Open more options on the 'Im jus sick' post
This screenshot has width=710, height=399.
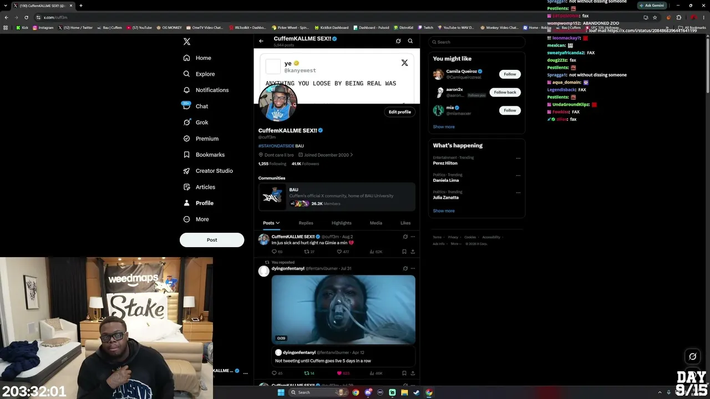[x=413, y=237]
